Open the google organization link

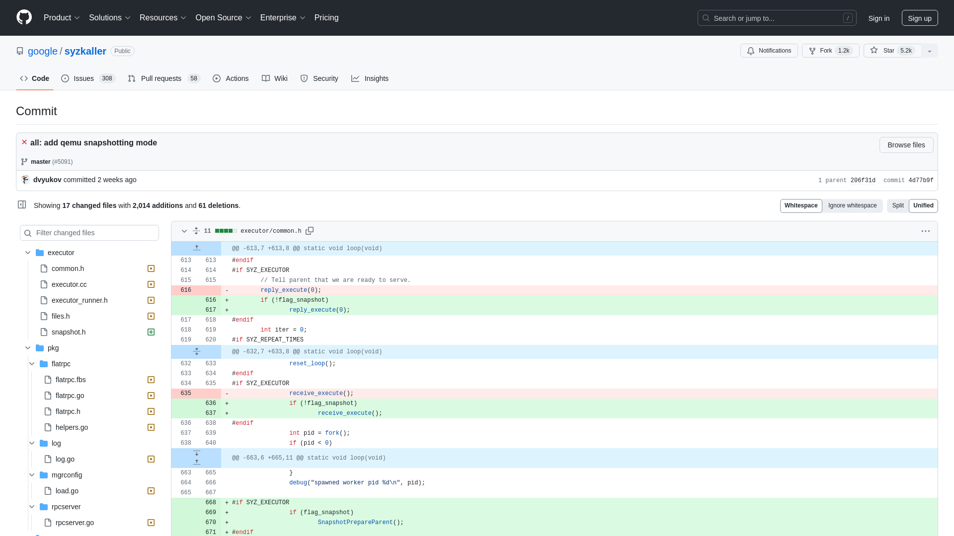[42, 51]
